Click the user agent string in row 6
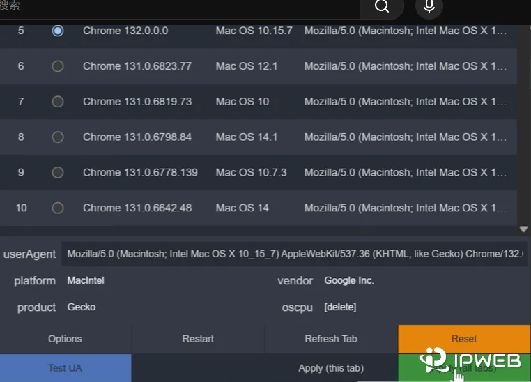531x382 pixels. (x=406, y=66)
